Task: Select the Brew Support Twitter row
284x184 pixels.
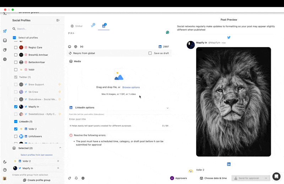Action: [x=37, y=84]
